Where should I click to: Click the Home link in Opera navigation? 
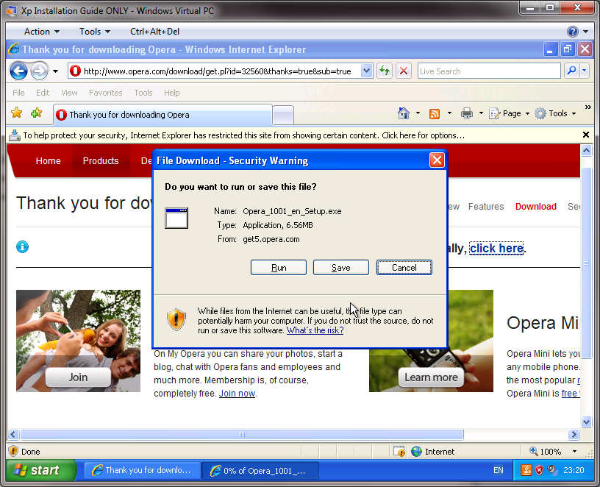tap(49, 161)
